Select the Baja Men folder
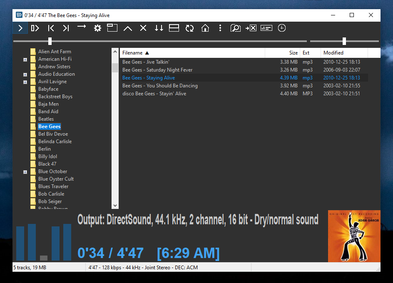The width and height of the screenshot is (393, 283). [x=48, y=104]
